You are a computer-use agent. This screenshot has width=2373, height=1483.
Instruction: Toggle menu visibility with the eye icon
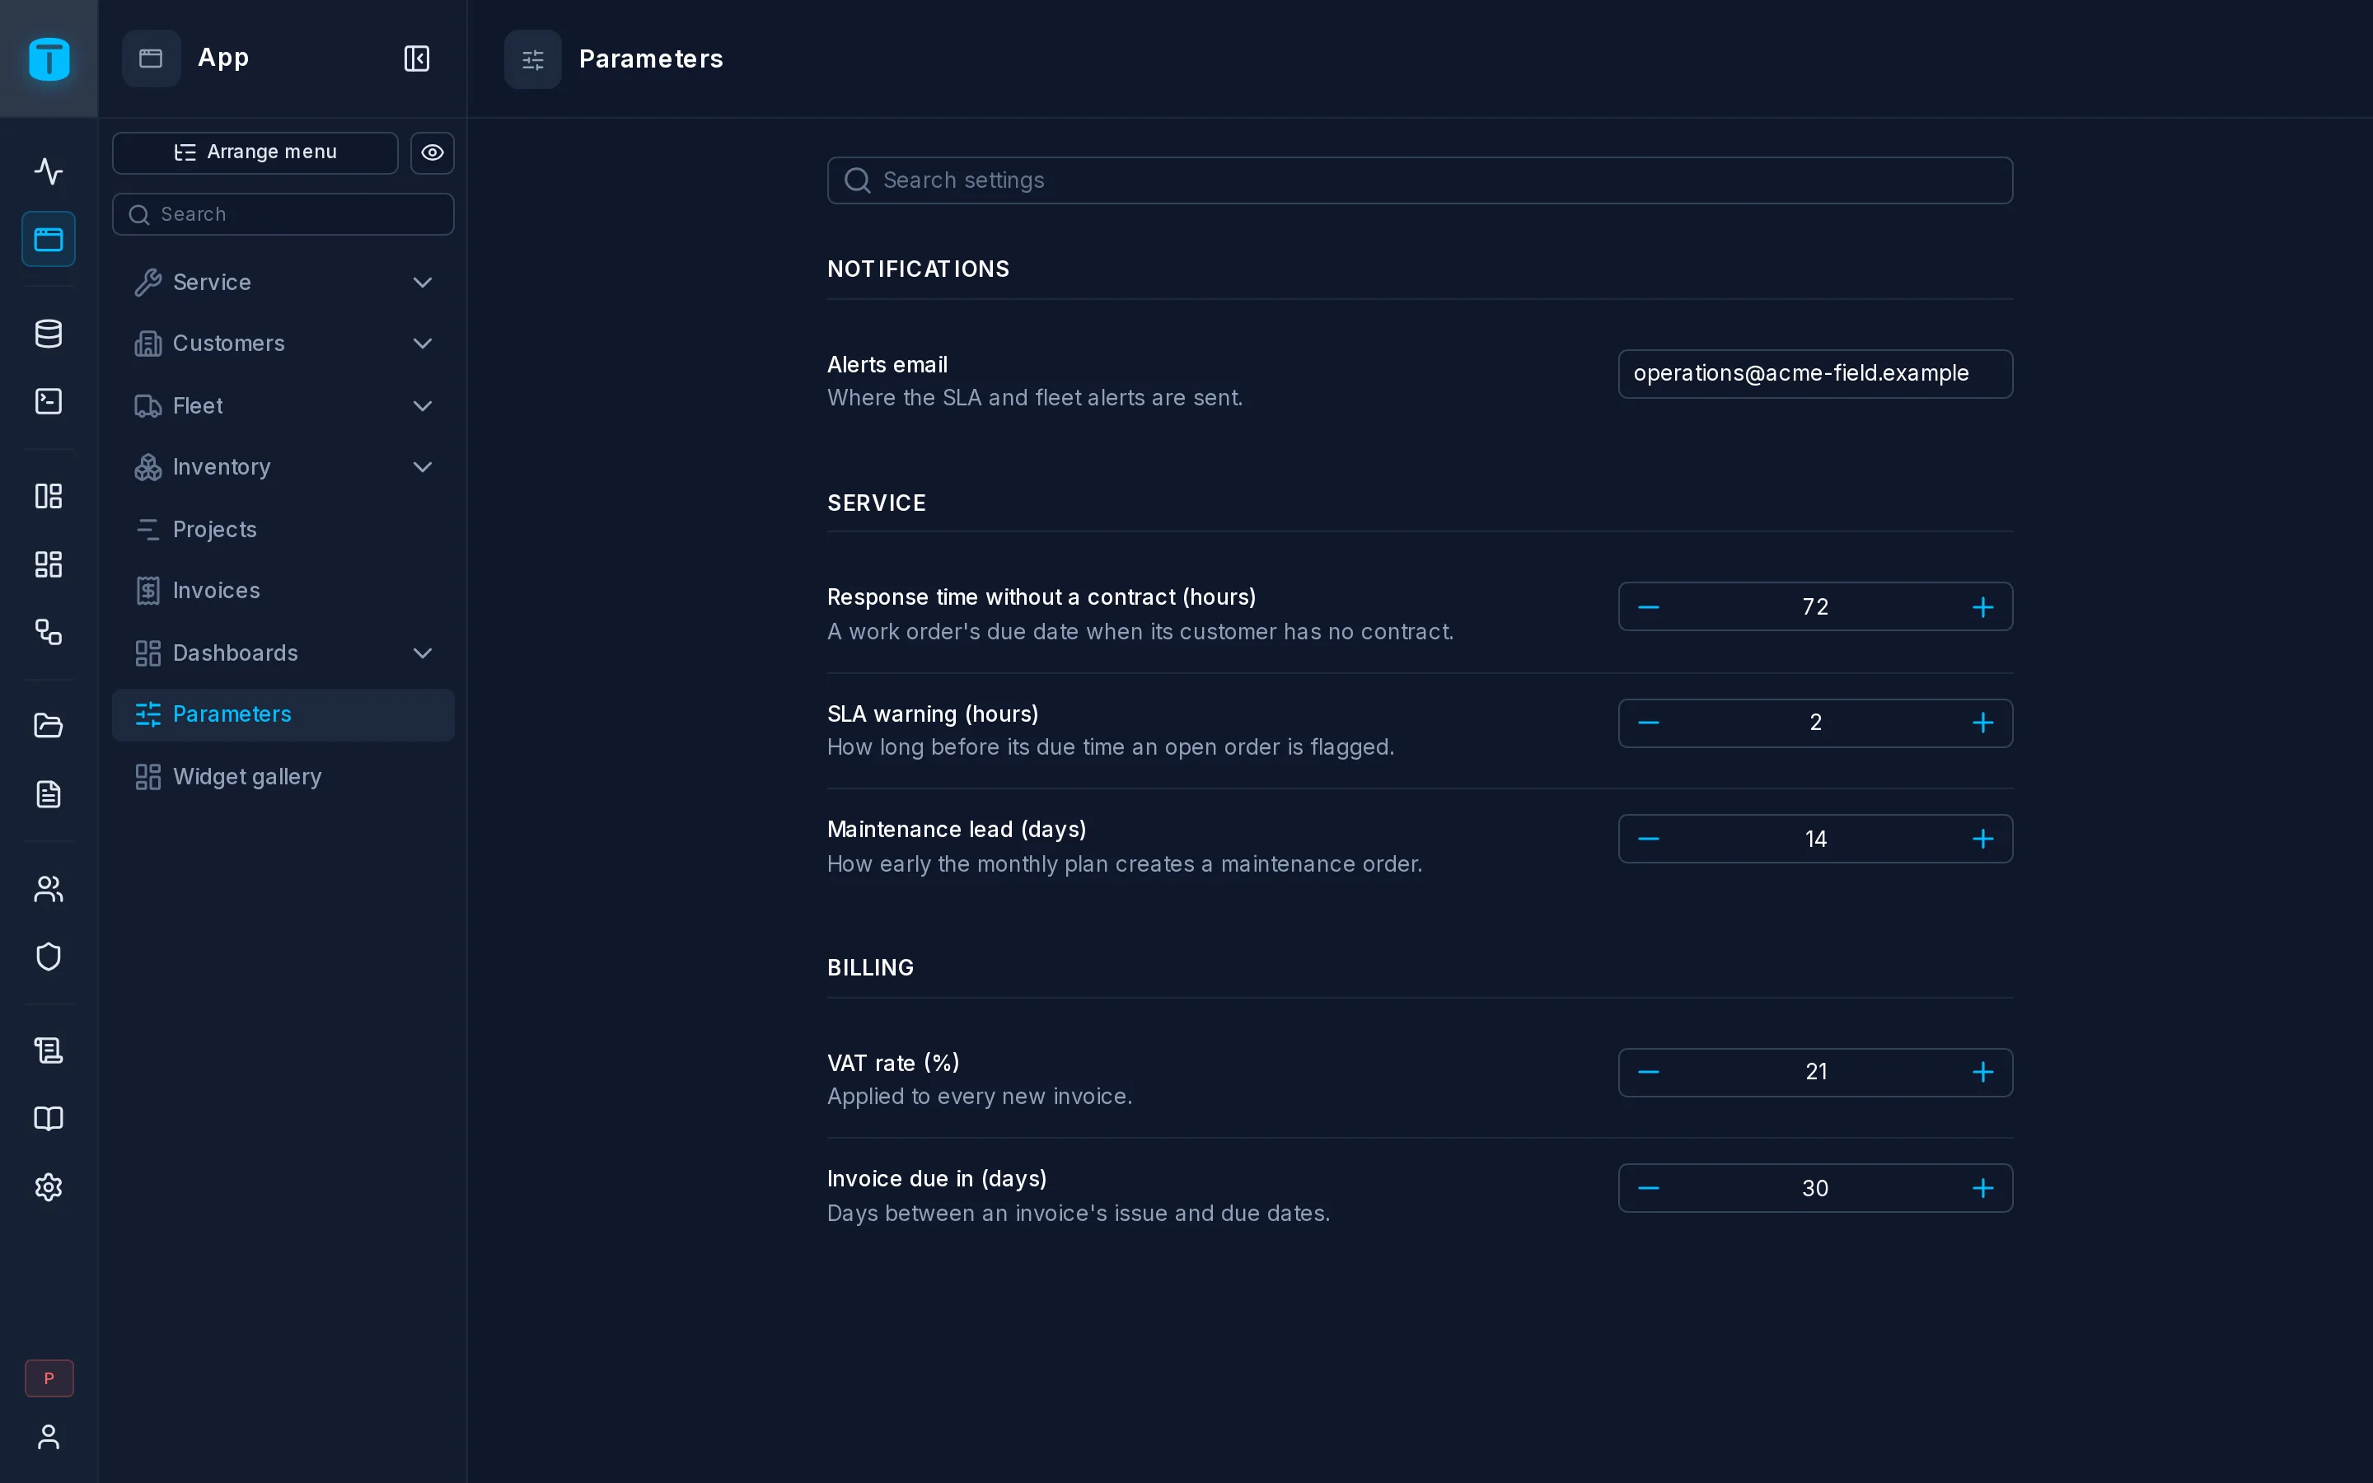tap(433, 153)
